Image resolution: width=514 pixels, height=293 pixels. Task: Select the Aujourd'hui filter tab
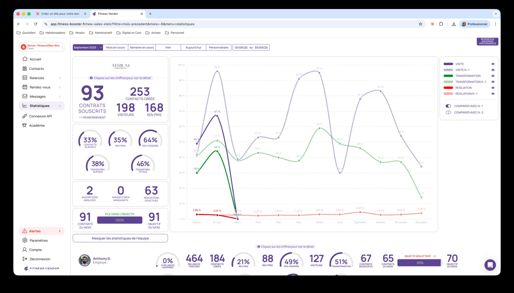193,47
